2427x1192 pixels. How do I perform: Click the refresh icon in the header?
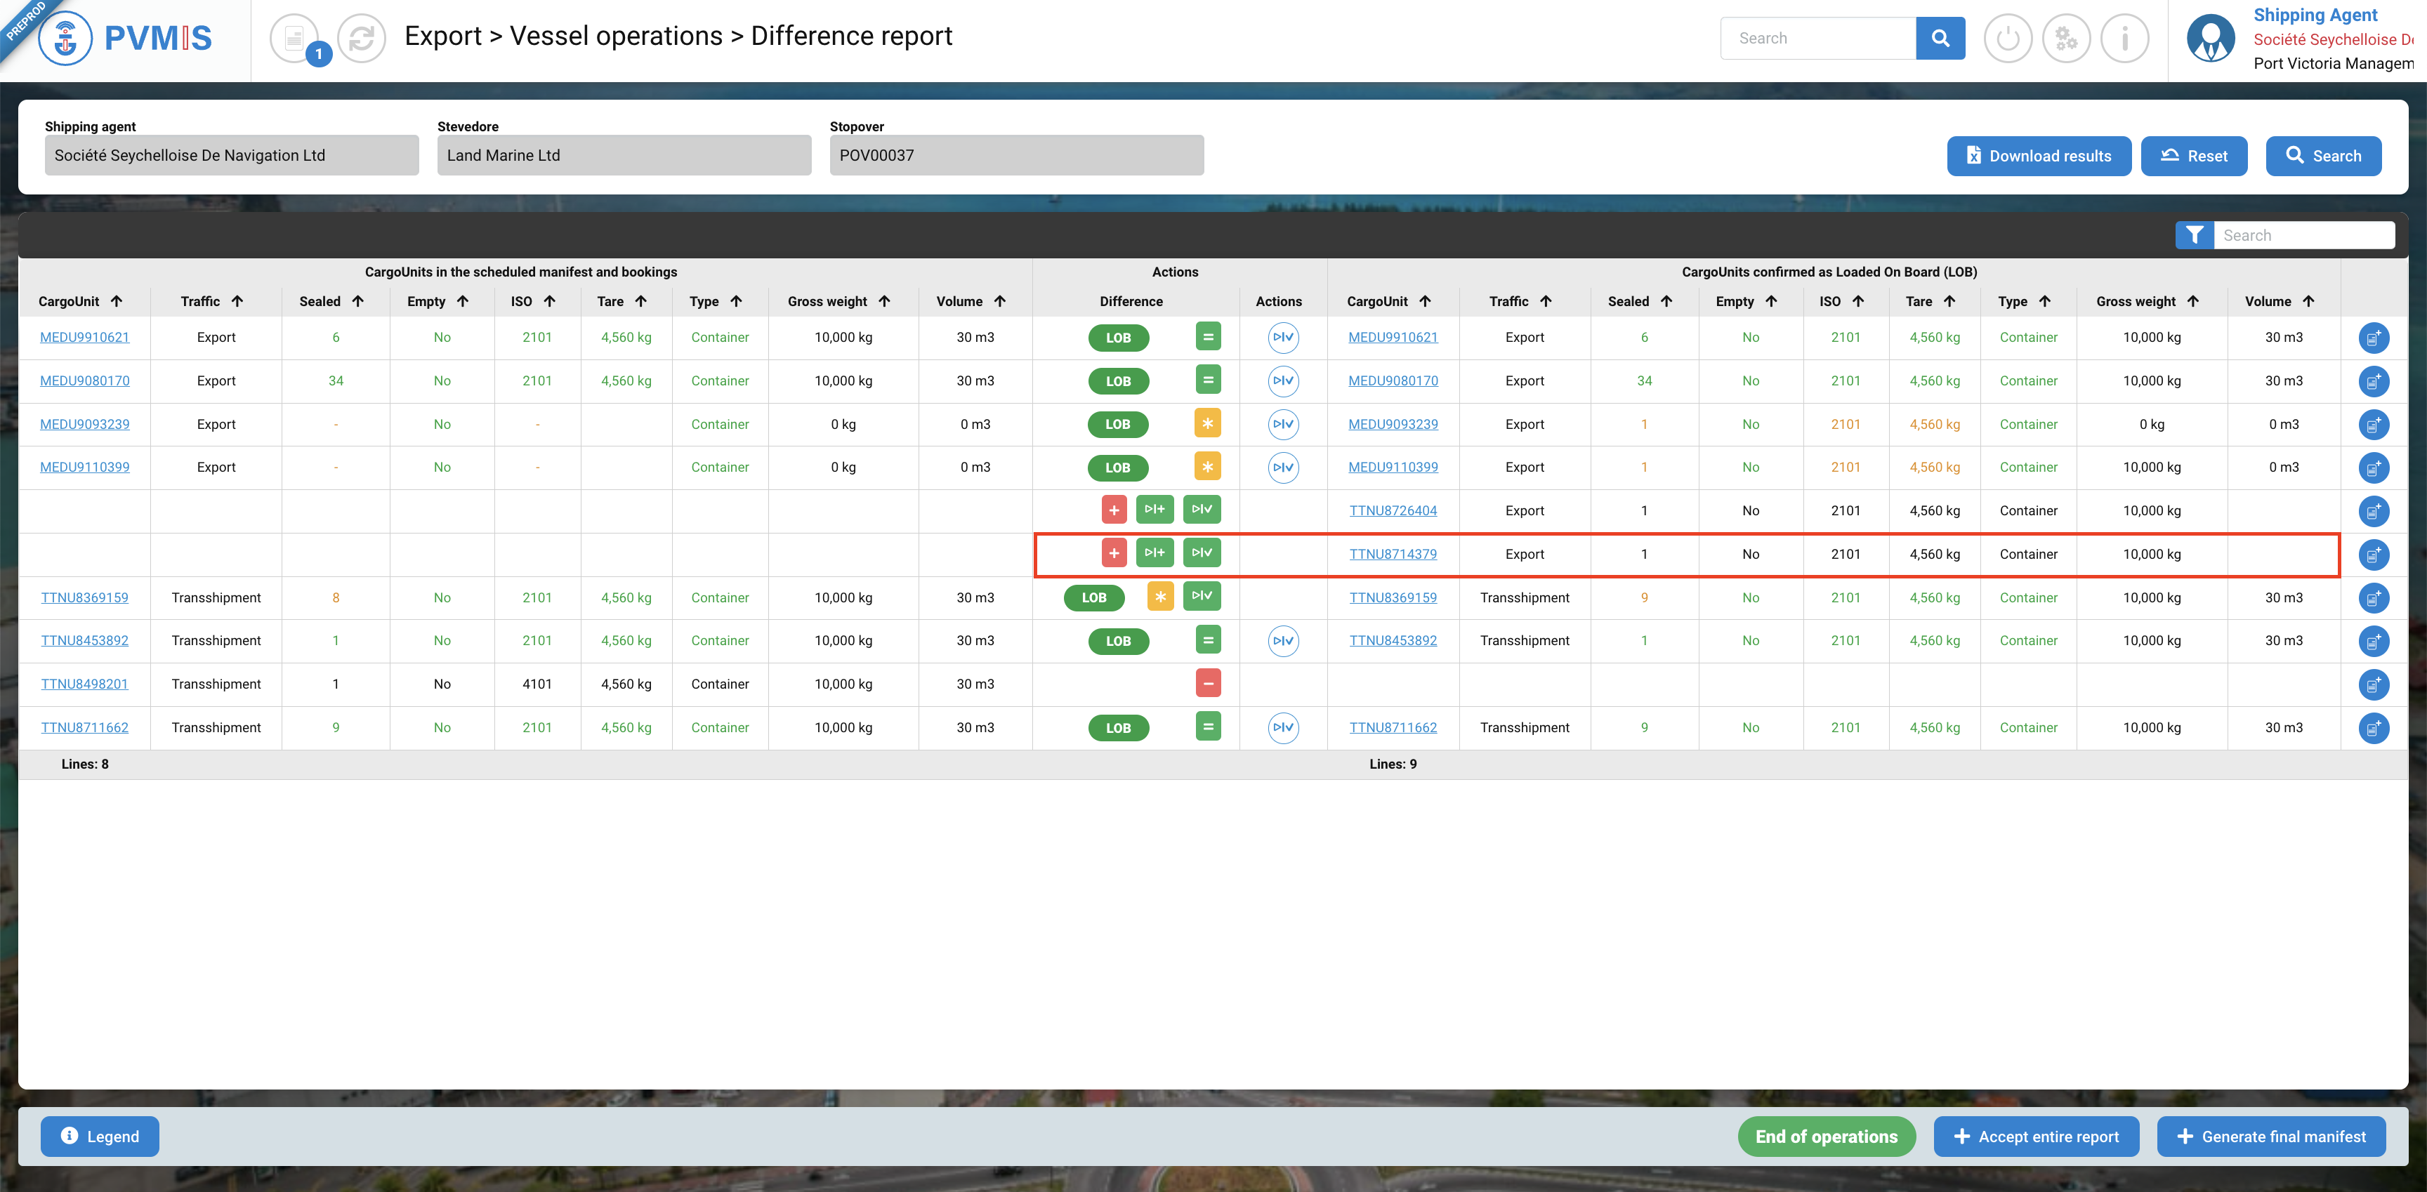pyautogui.click(x=362, y=39)
